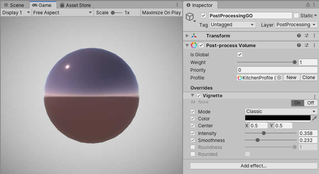Viewport: 319px width, 174px height.
Task: Clone the KitchenProfile profile
Action: pyautogui.click(x=309, y=78)
